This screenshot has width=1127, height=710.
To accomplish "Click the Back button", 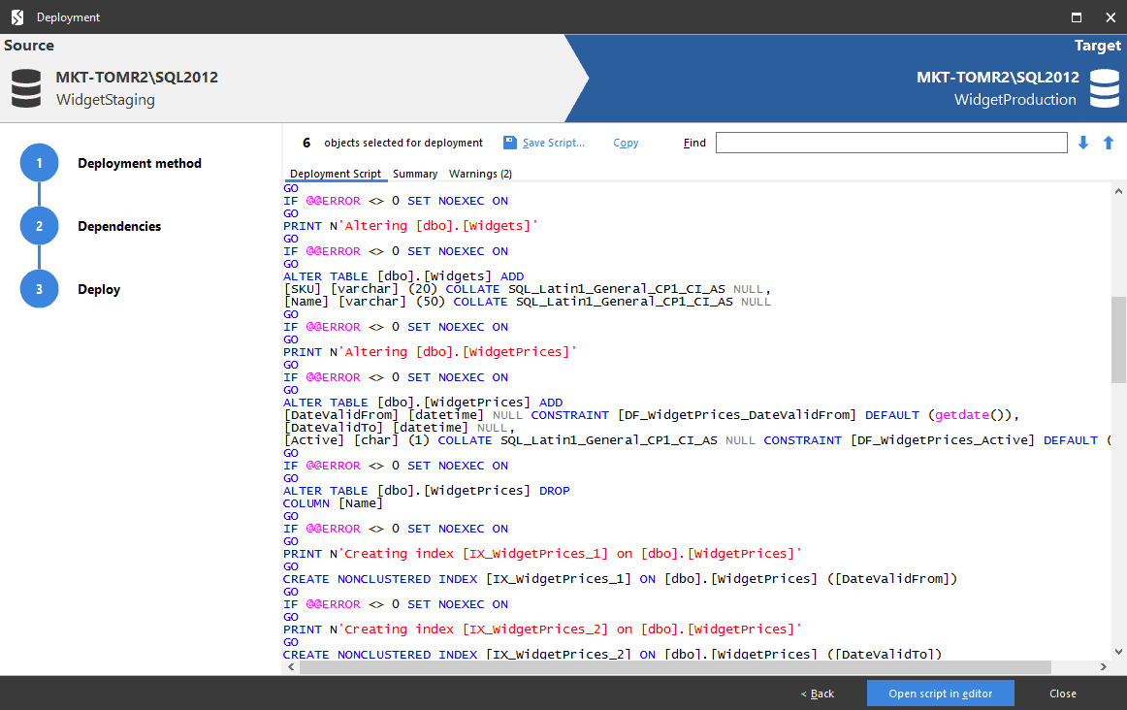I will click(818, 693).
